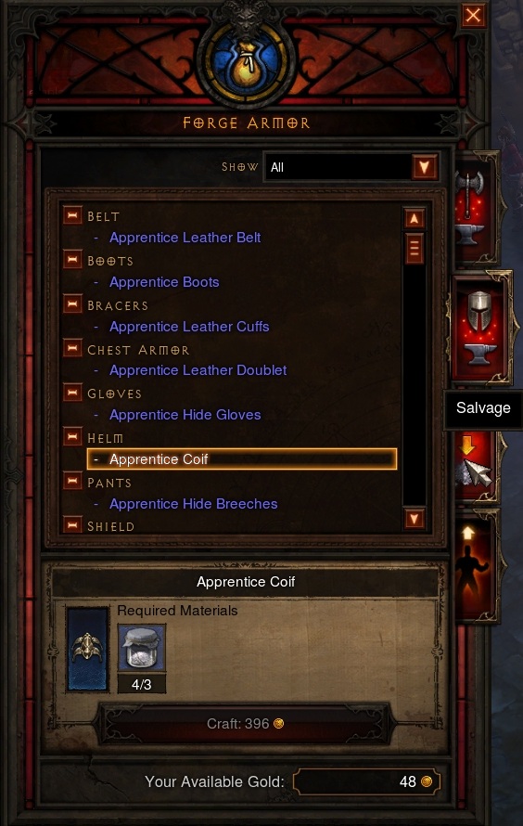This screenshot has width=523, height=826.
Task: Click the white powder jar material icon
Action: (x=141, y=648)
